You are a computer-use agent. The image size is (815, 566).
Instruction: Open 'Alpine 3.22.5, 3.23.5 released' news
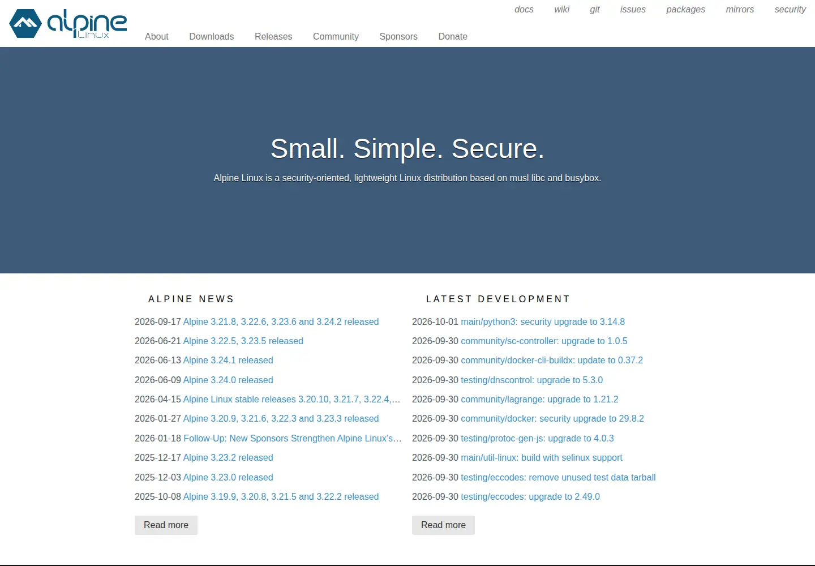243,341
